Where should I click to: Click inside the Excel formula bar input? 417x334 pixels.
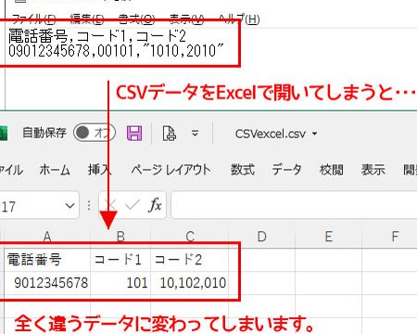tap(294, 205)
